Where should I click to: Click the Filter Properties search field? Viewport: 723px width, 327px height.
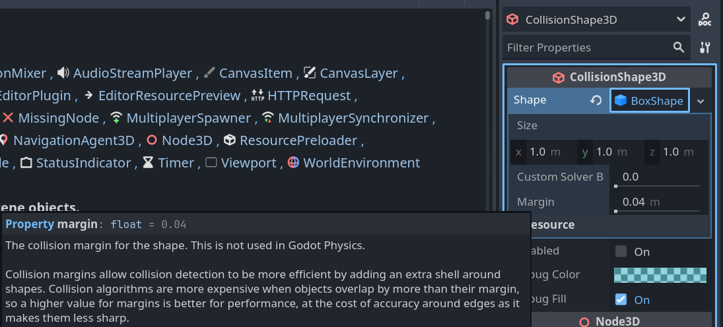click(x=588, y=47)
